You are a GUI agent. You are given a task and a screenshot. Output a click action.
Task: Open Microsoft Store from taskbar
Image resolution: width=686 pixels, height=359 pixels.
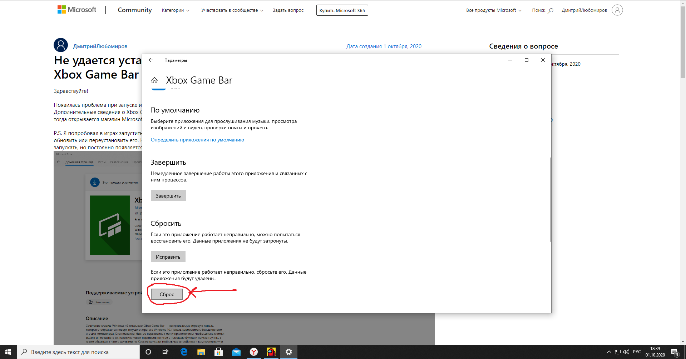click(x=218, y=352)
